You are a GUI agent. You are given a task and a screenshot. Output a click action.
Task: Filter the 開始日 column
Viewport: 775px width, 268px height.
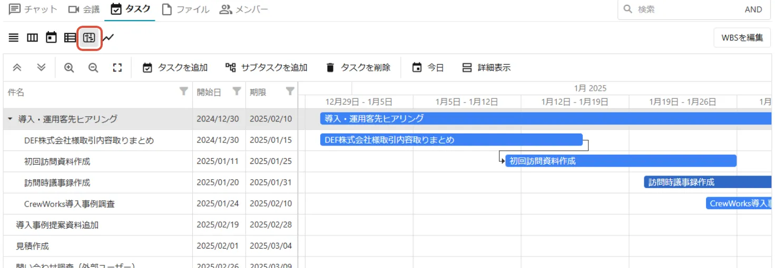pyautogui.click(x=237, y=91)
